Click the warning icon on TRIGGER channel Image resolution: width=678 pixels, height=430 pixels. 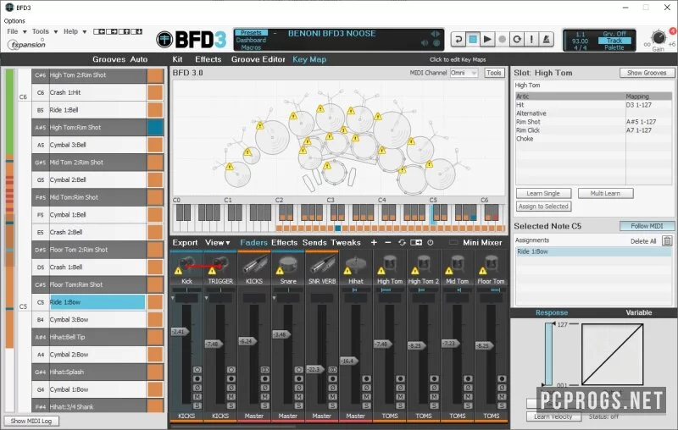[212, 271]
